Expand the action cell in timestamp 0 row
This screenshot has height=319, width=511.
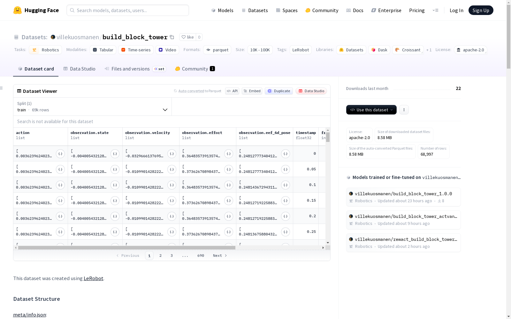[x=60, y=154]
